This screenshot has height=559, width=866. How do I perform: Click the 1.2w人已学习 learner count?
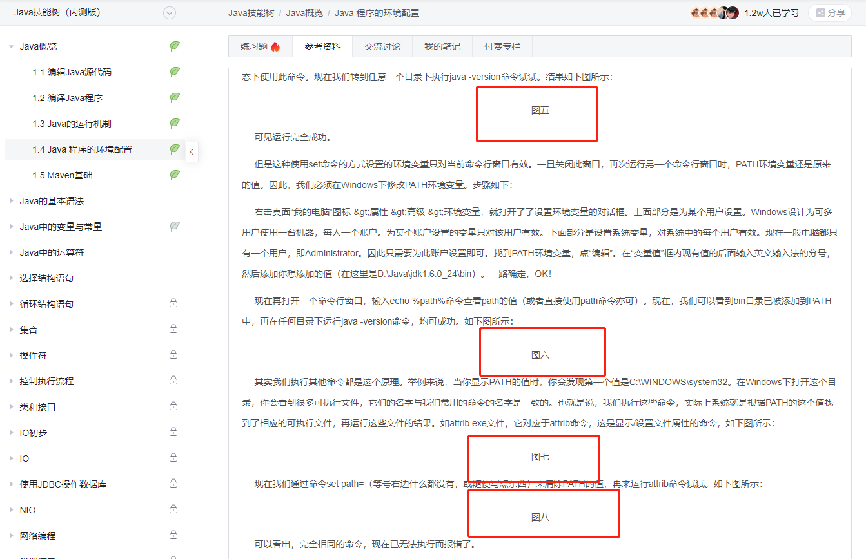(771, 13)
